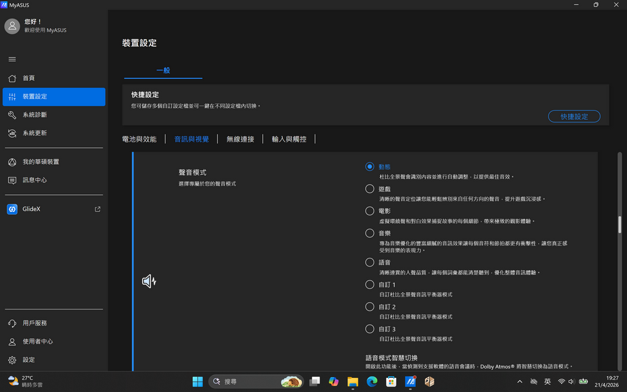Collapse the sidebar with hamburger menu icon

12,59
